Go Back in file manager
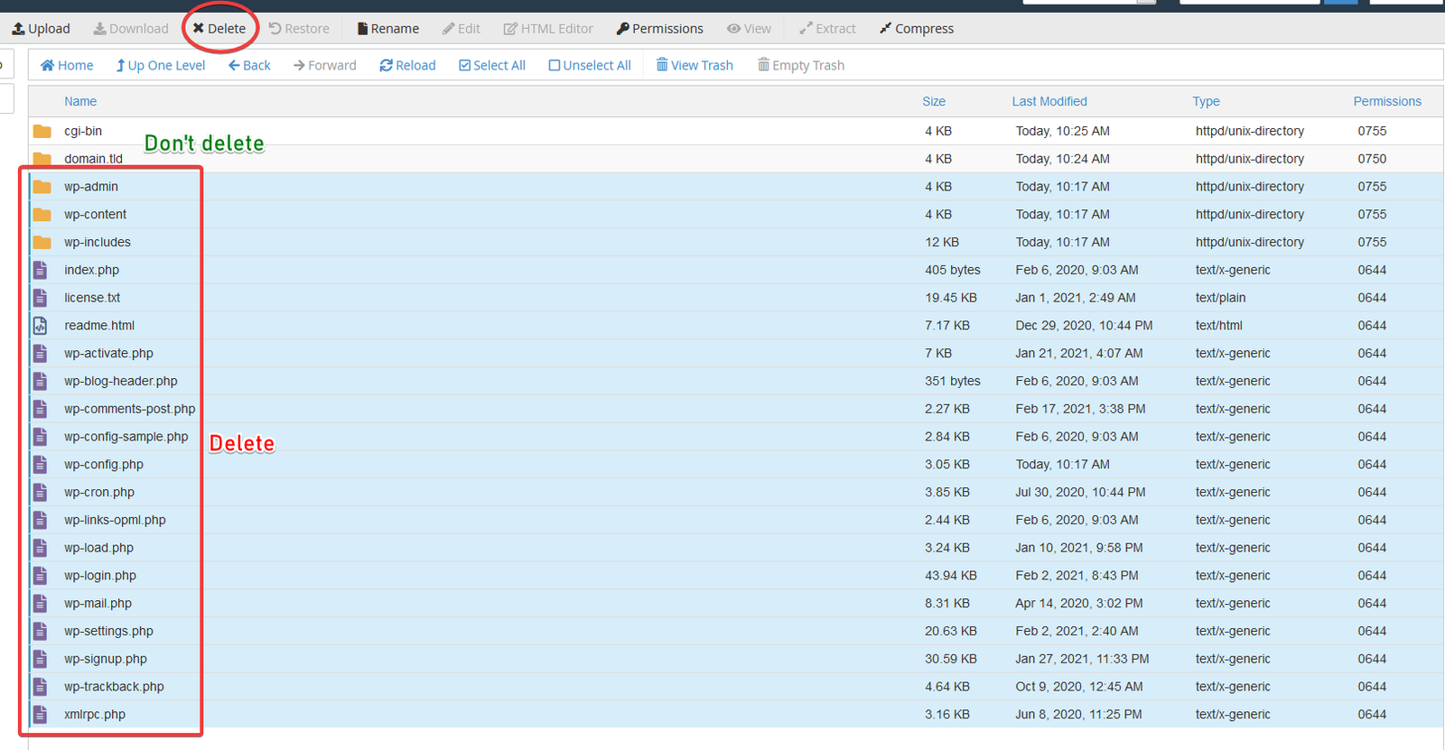Viewport: 1445px width, 750px height. (249, 65)
